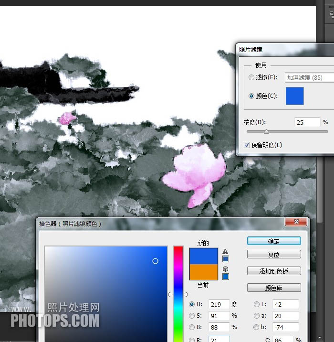Click the blue photo filter color swatch

click(295, 96)
